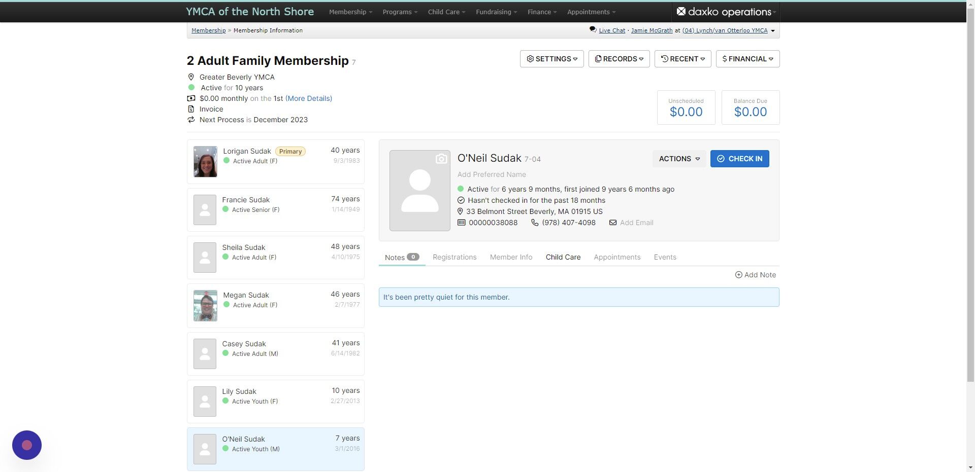Select family member Megan Sudak
This screenshot has width=975, height=472.
click(x=246, y=295)
